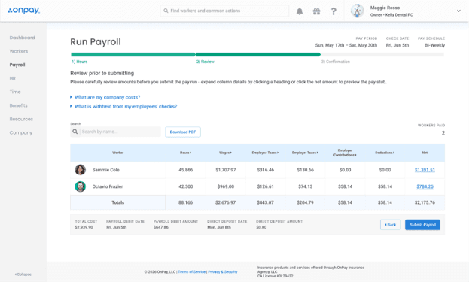
Task: Submit the payroll
Action: (x=422, y=225)
